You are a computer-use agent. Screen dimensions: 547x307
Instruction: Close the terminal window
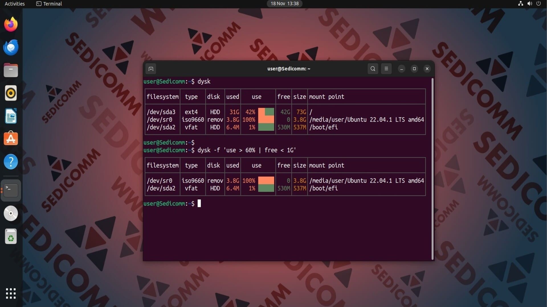(x=427, y=69)
